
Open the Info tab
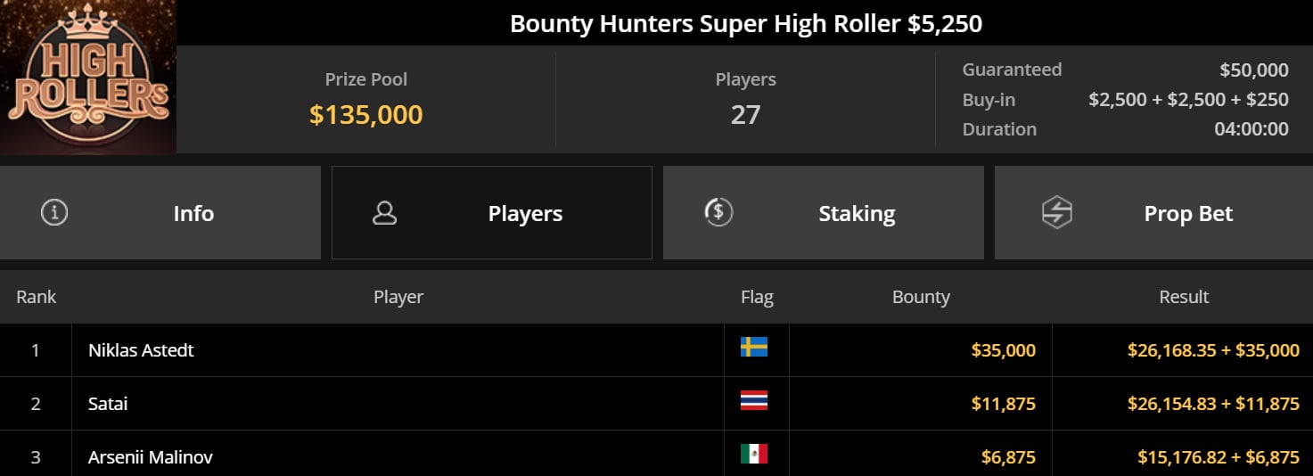click(x=193, y=214)
